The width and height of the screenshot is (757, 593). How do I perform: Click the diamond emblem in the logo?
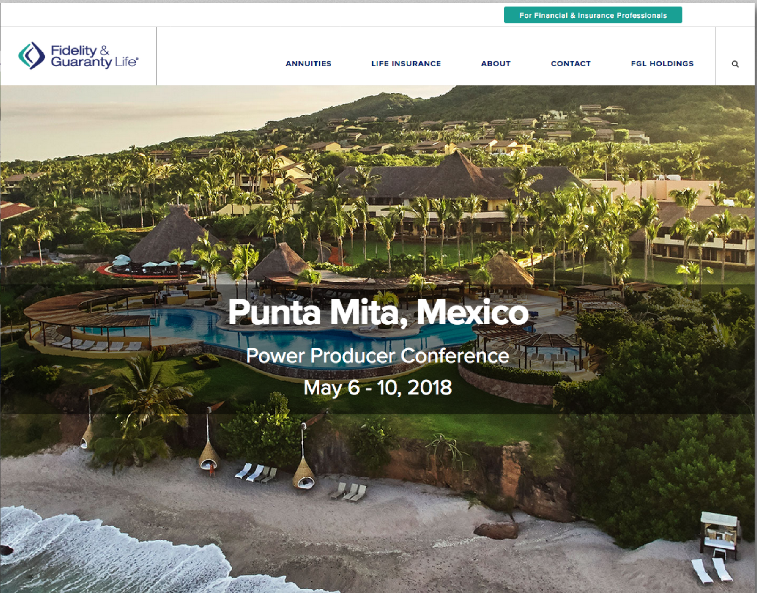coord(32,56)
